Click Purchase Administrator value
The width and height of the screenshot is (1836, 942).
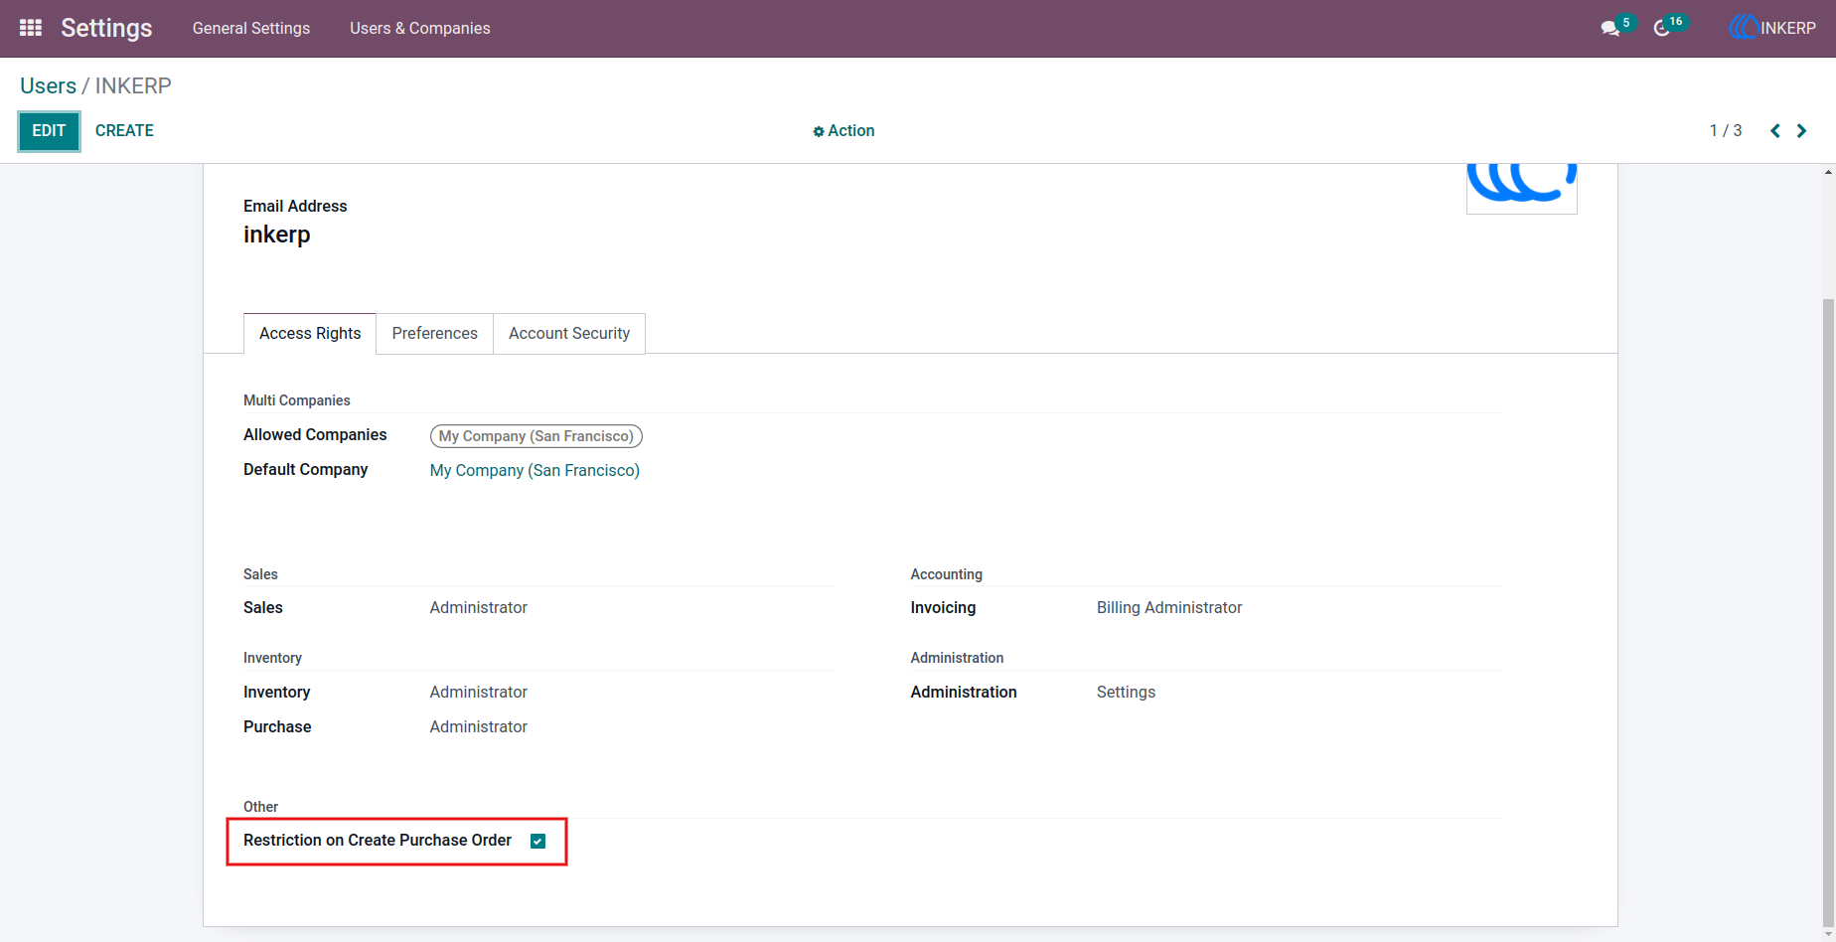tap(479, 727)
